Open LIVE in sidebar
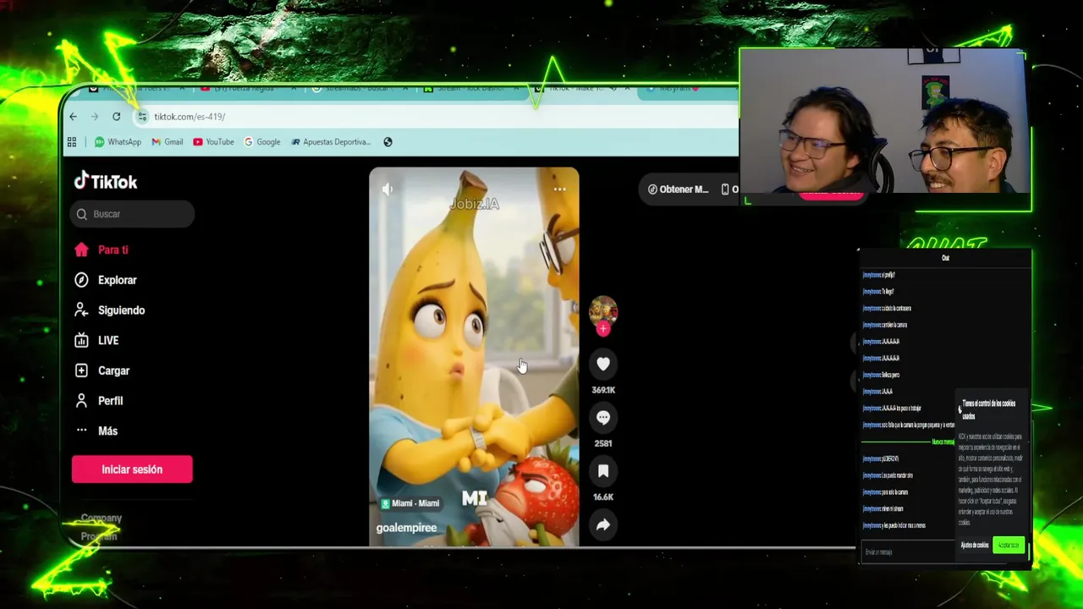The width and height of the screenshot is (1083, 609). click(x=96, y=341)
